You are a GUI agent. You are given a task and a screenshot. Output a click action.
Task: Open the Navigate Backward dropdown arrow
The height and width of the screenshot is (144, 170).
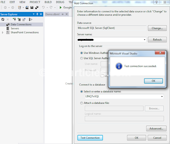tap(9, 8)
